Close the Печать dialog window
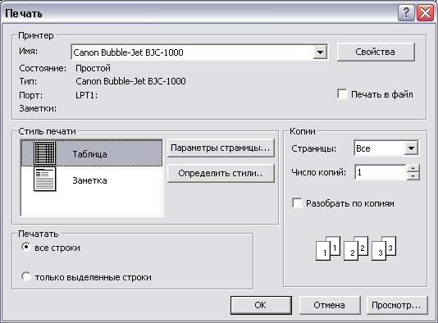438x323 pixels. tap(425, 13)
